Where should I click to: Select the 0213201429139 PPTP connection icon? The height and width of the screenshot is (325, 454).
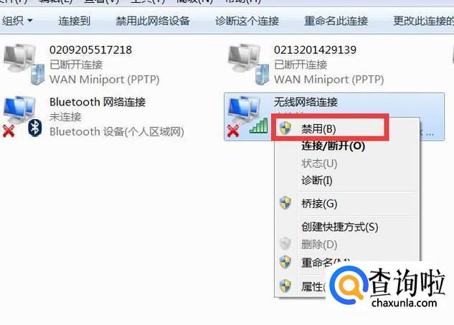pyautogui.click(x=248, y=65)
